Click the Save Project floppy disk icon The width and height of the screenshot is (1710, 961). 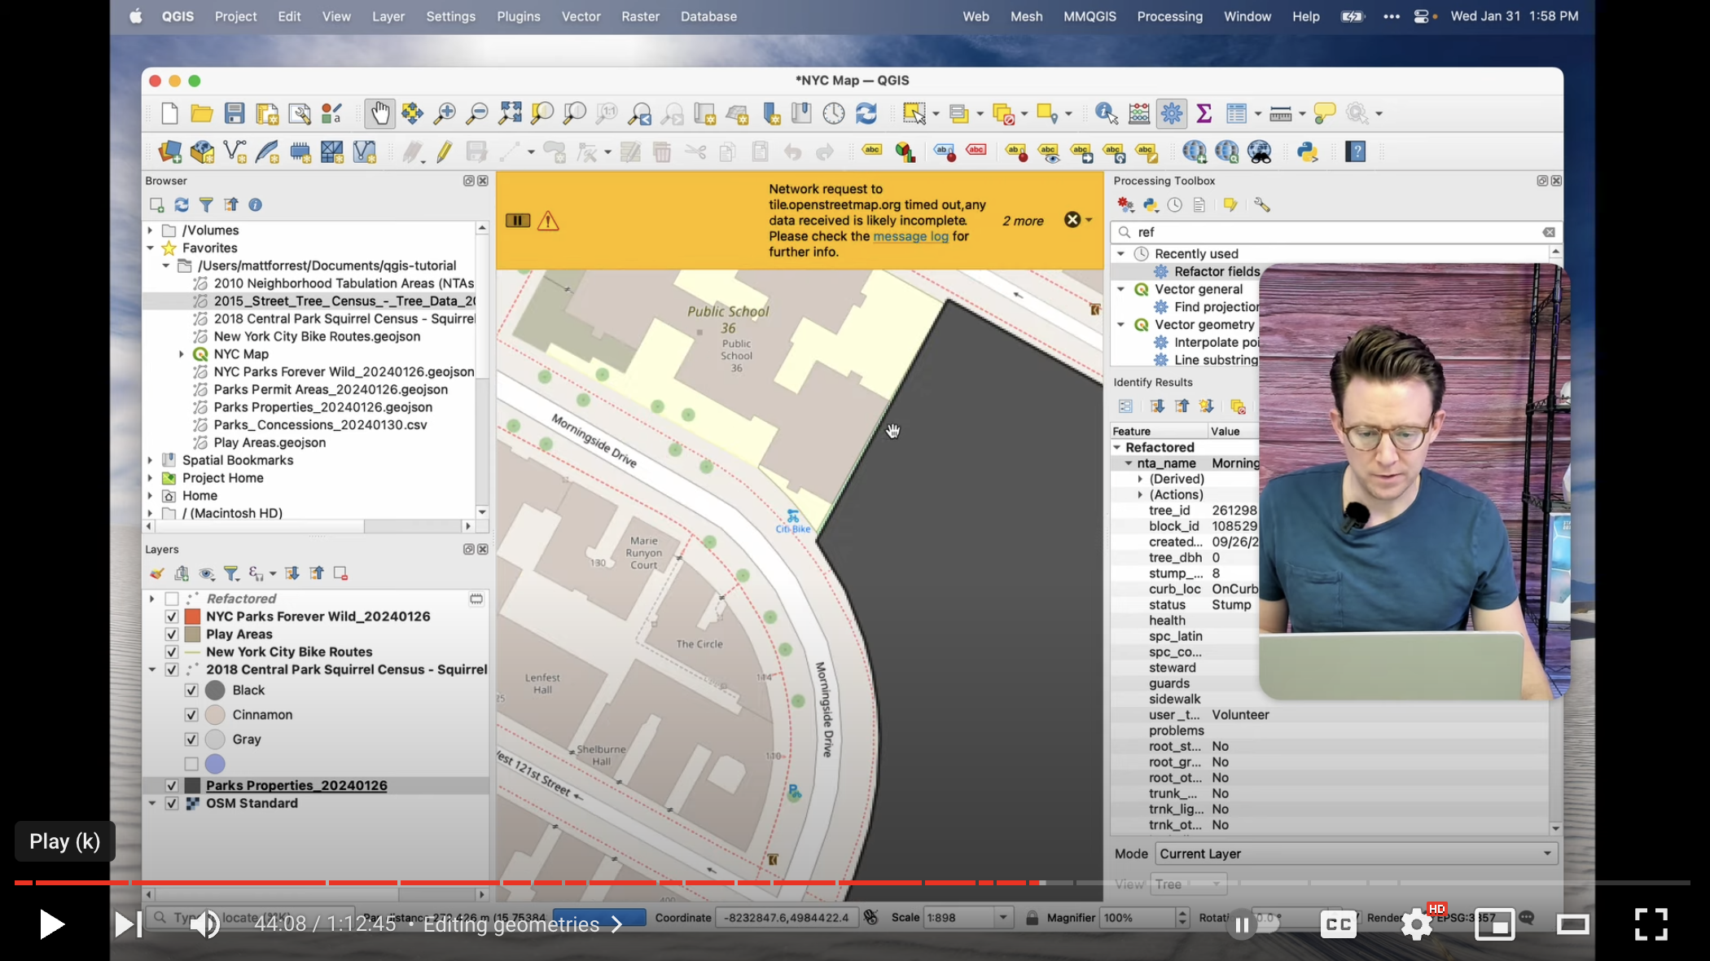pyautogui.click(x=235, y=113)
